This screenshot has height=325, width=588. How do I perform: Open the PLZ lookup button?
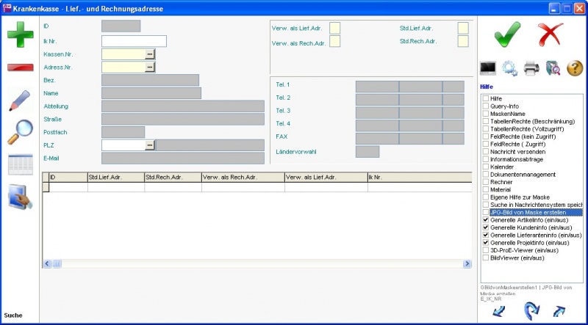150,145
